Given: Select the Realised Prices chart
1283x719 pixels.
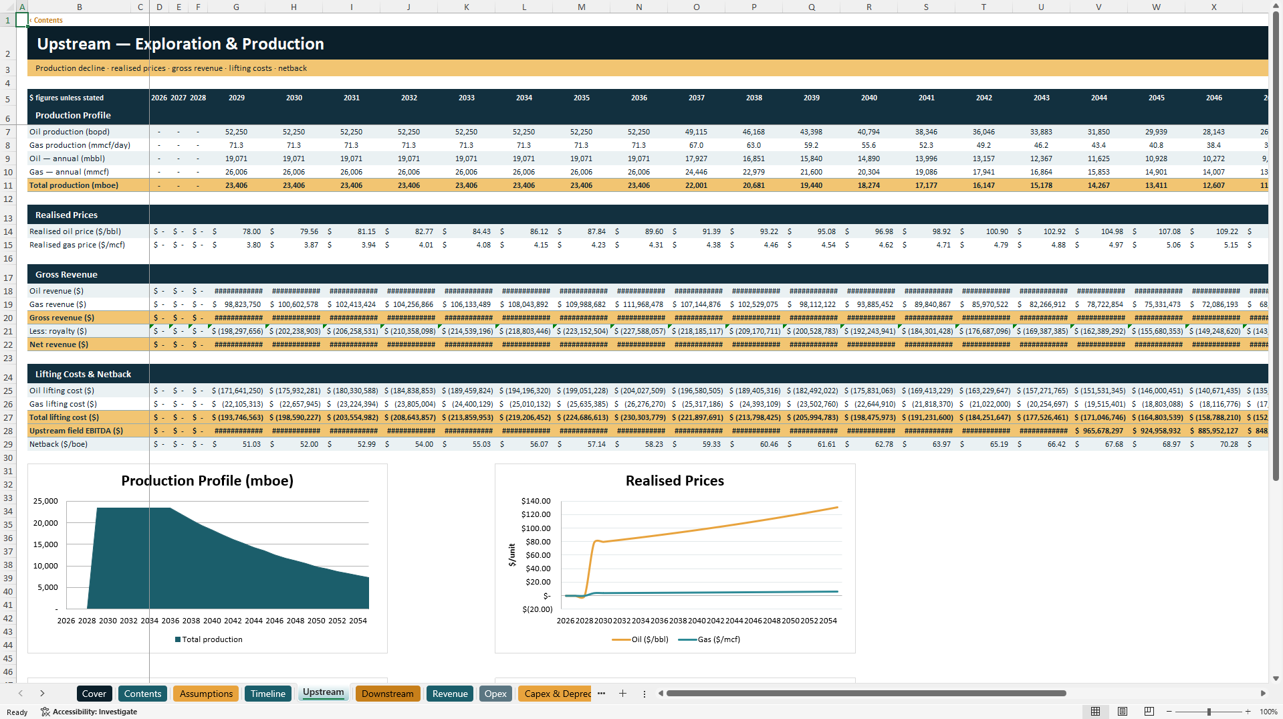Looking at the screenshot, I should (x=675, y=558).
